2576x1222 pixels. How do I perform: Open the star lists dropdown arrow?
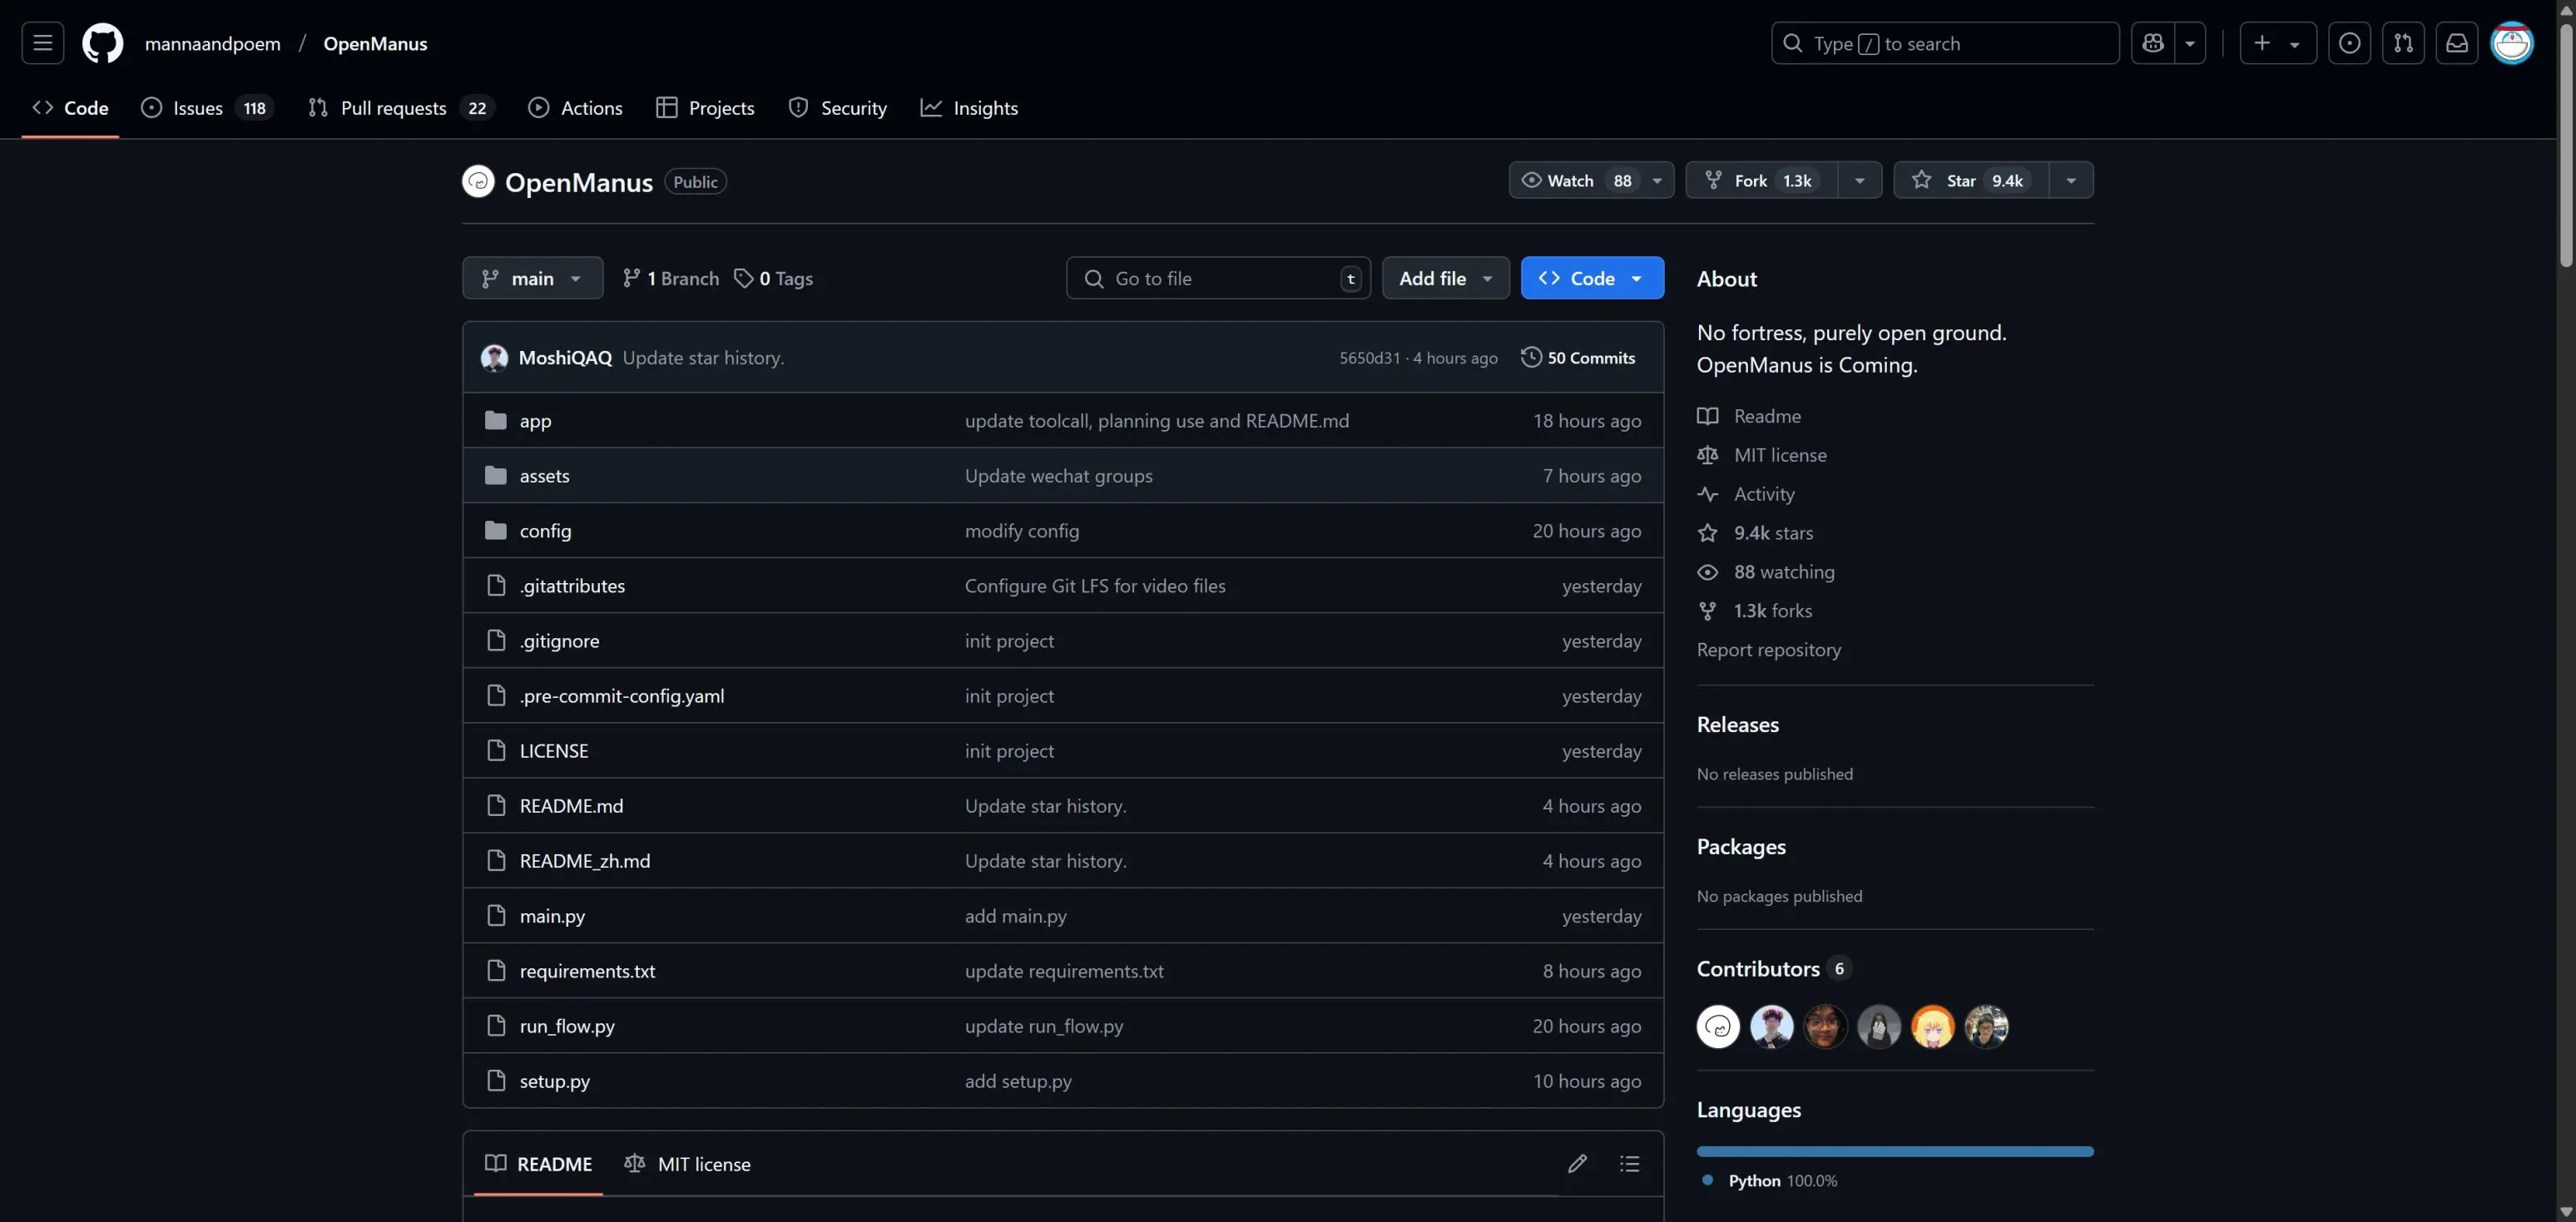pos(2071,180)
